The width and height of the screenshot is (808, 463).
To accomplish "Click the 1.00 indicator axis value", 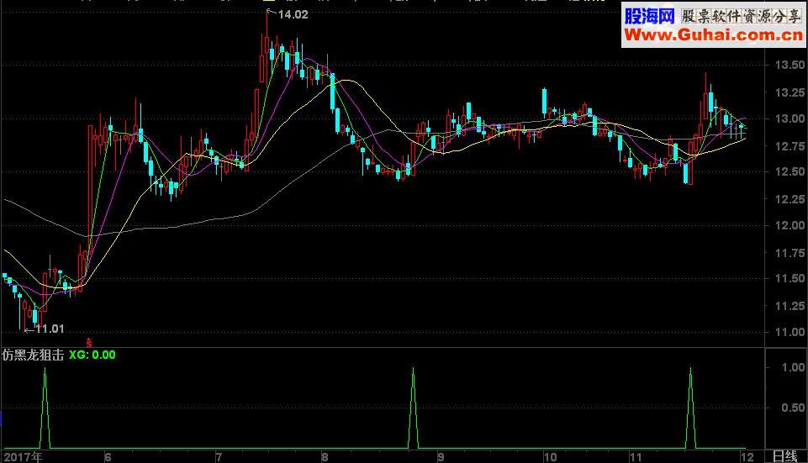I will [x=793, y=367].
